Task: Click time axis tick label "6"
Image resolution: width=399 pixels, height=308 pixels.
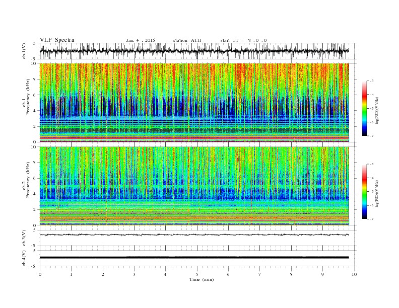Action: [228, 274]
